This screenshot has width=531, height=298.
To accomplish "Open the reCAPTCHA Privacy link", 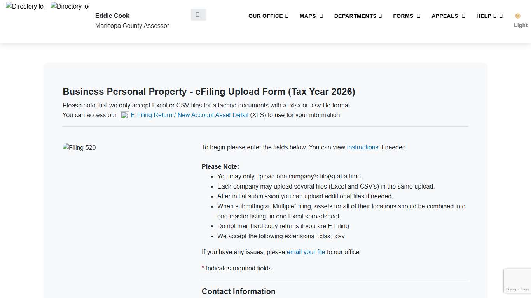I will [511, 289].
